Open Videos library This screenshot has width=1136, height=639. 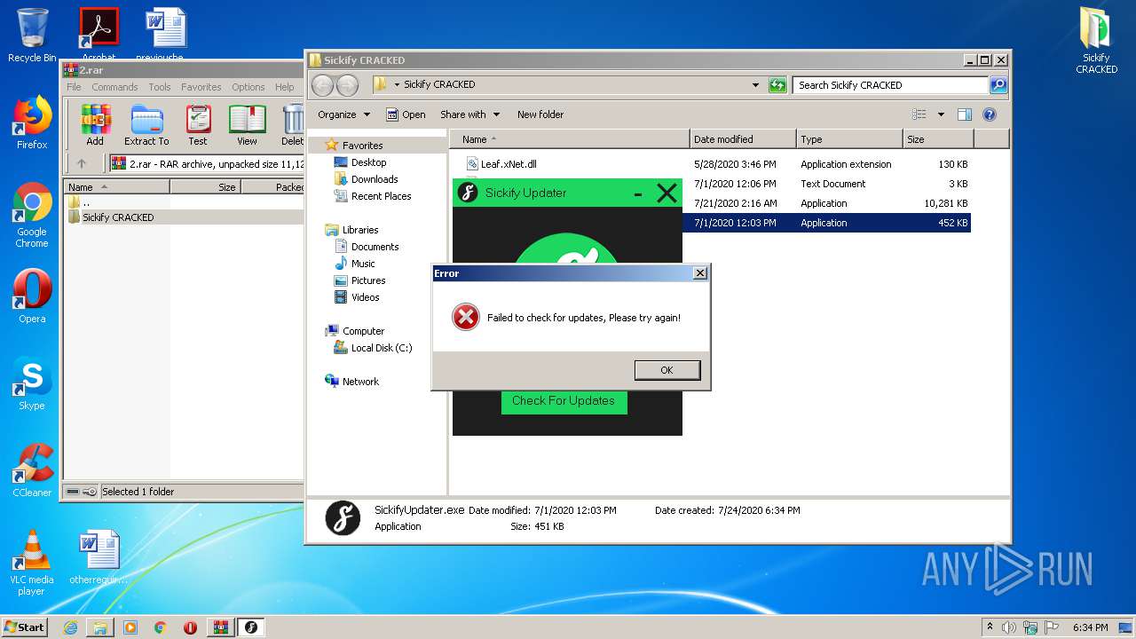[x=365, y=297]
